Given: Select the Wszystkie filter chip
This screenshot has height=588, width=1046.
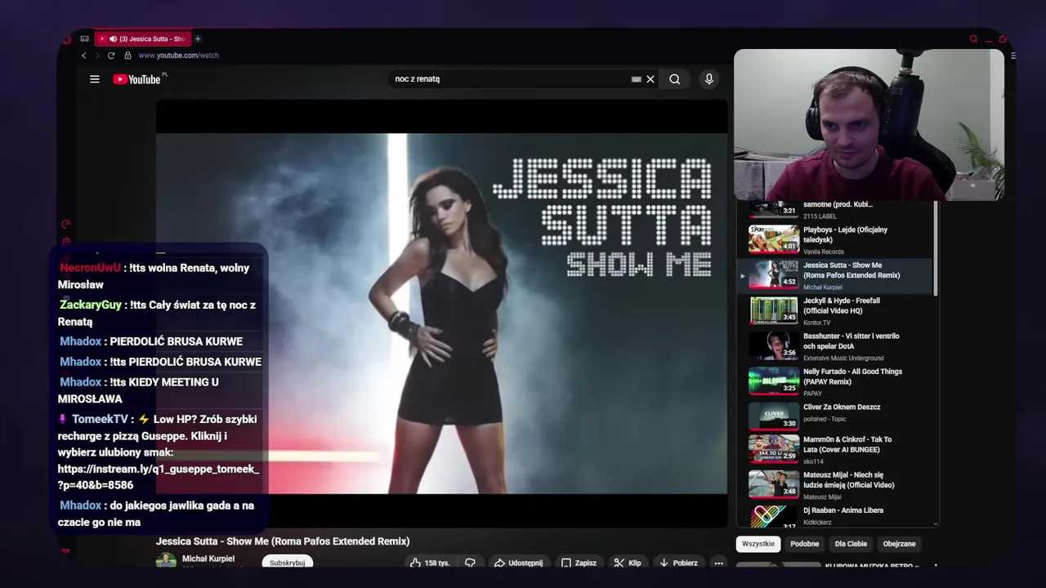Looking at the screenshot, I should click(x=758, y=544).
